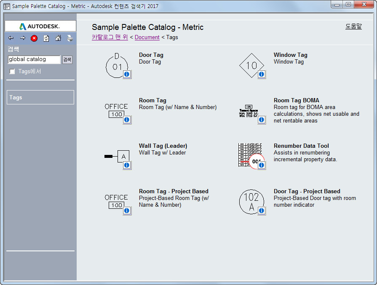
Task: Open the Wall Tag (Leader) info icon
Action: pyautogui.click(x=127, y=165)
